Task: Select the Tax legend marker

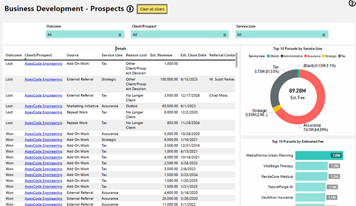Action: (x=339, y=56)
